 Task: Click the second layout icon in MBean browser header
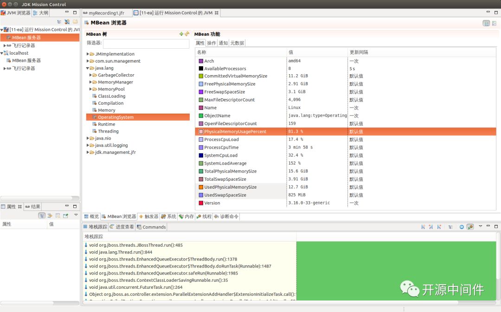[x=495, y=23]
